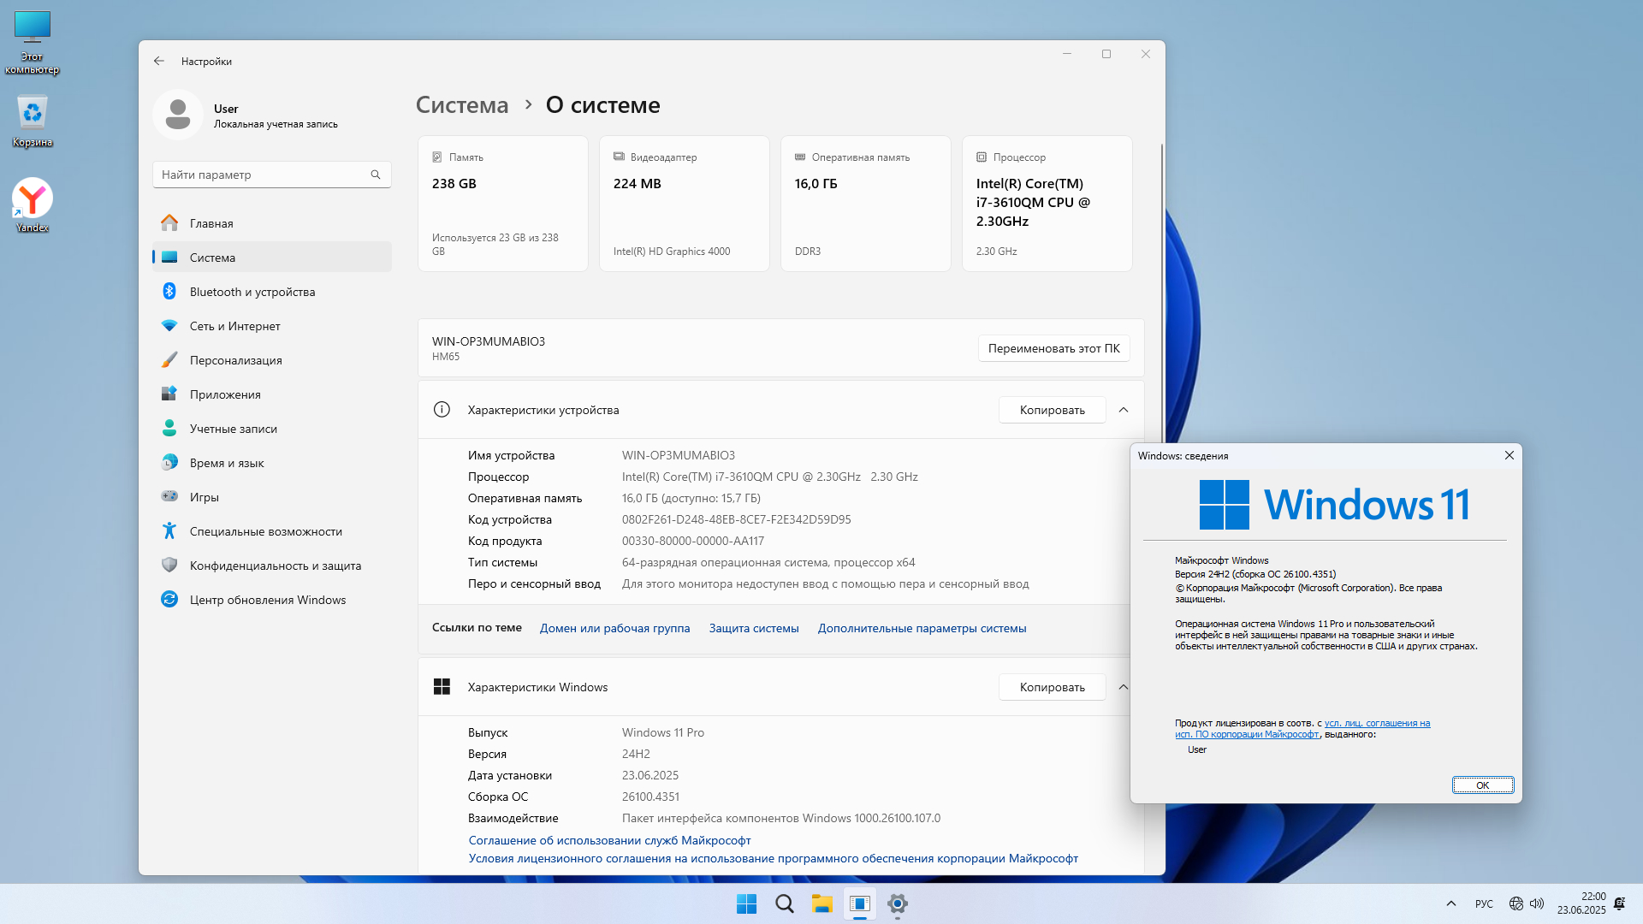This screenshot has width=1643, height=924.
Task: Select Главная in sidebar menu
Action: 211,223
